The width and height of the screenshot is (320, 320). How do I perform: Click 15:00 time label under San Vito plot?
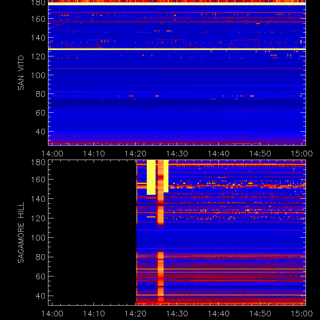click(302, 154)
